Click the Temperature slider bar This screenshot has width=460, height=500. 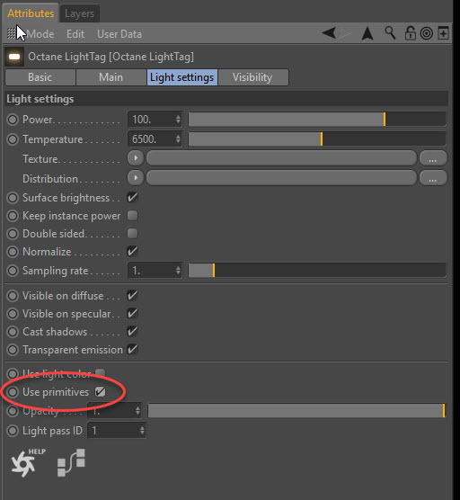(x=317, y=139)
